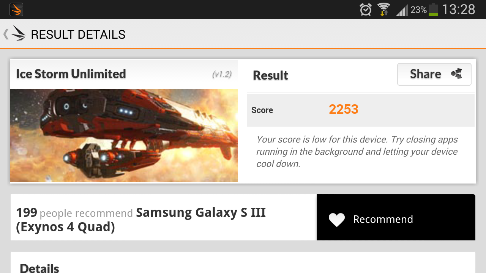Tap the RESULT DETAILS header title
The image size is (486, 273).
point(78,35)
